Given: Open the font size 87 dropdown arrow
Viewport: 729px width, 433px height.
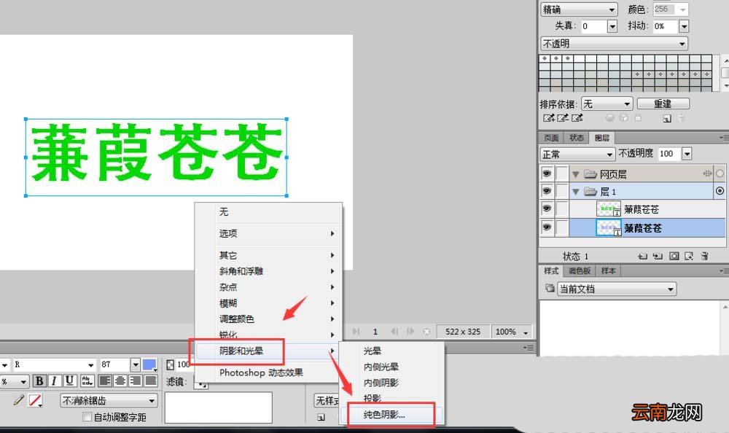Looking at the screenshot, I should [136, 364].
